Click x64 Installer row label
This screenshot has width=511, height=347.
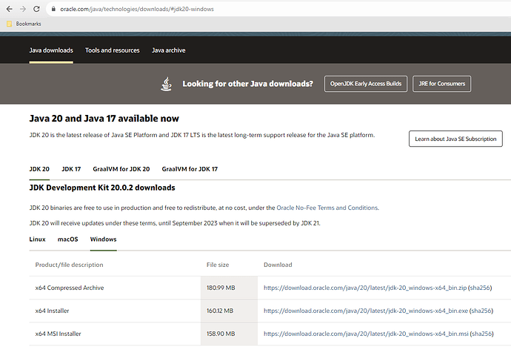pyautogui.click(x=52, y=311)
